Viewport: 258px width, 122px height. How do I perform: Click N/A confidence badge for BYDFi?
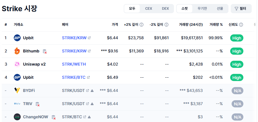tap(237, 90)
